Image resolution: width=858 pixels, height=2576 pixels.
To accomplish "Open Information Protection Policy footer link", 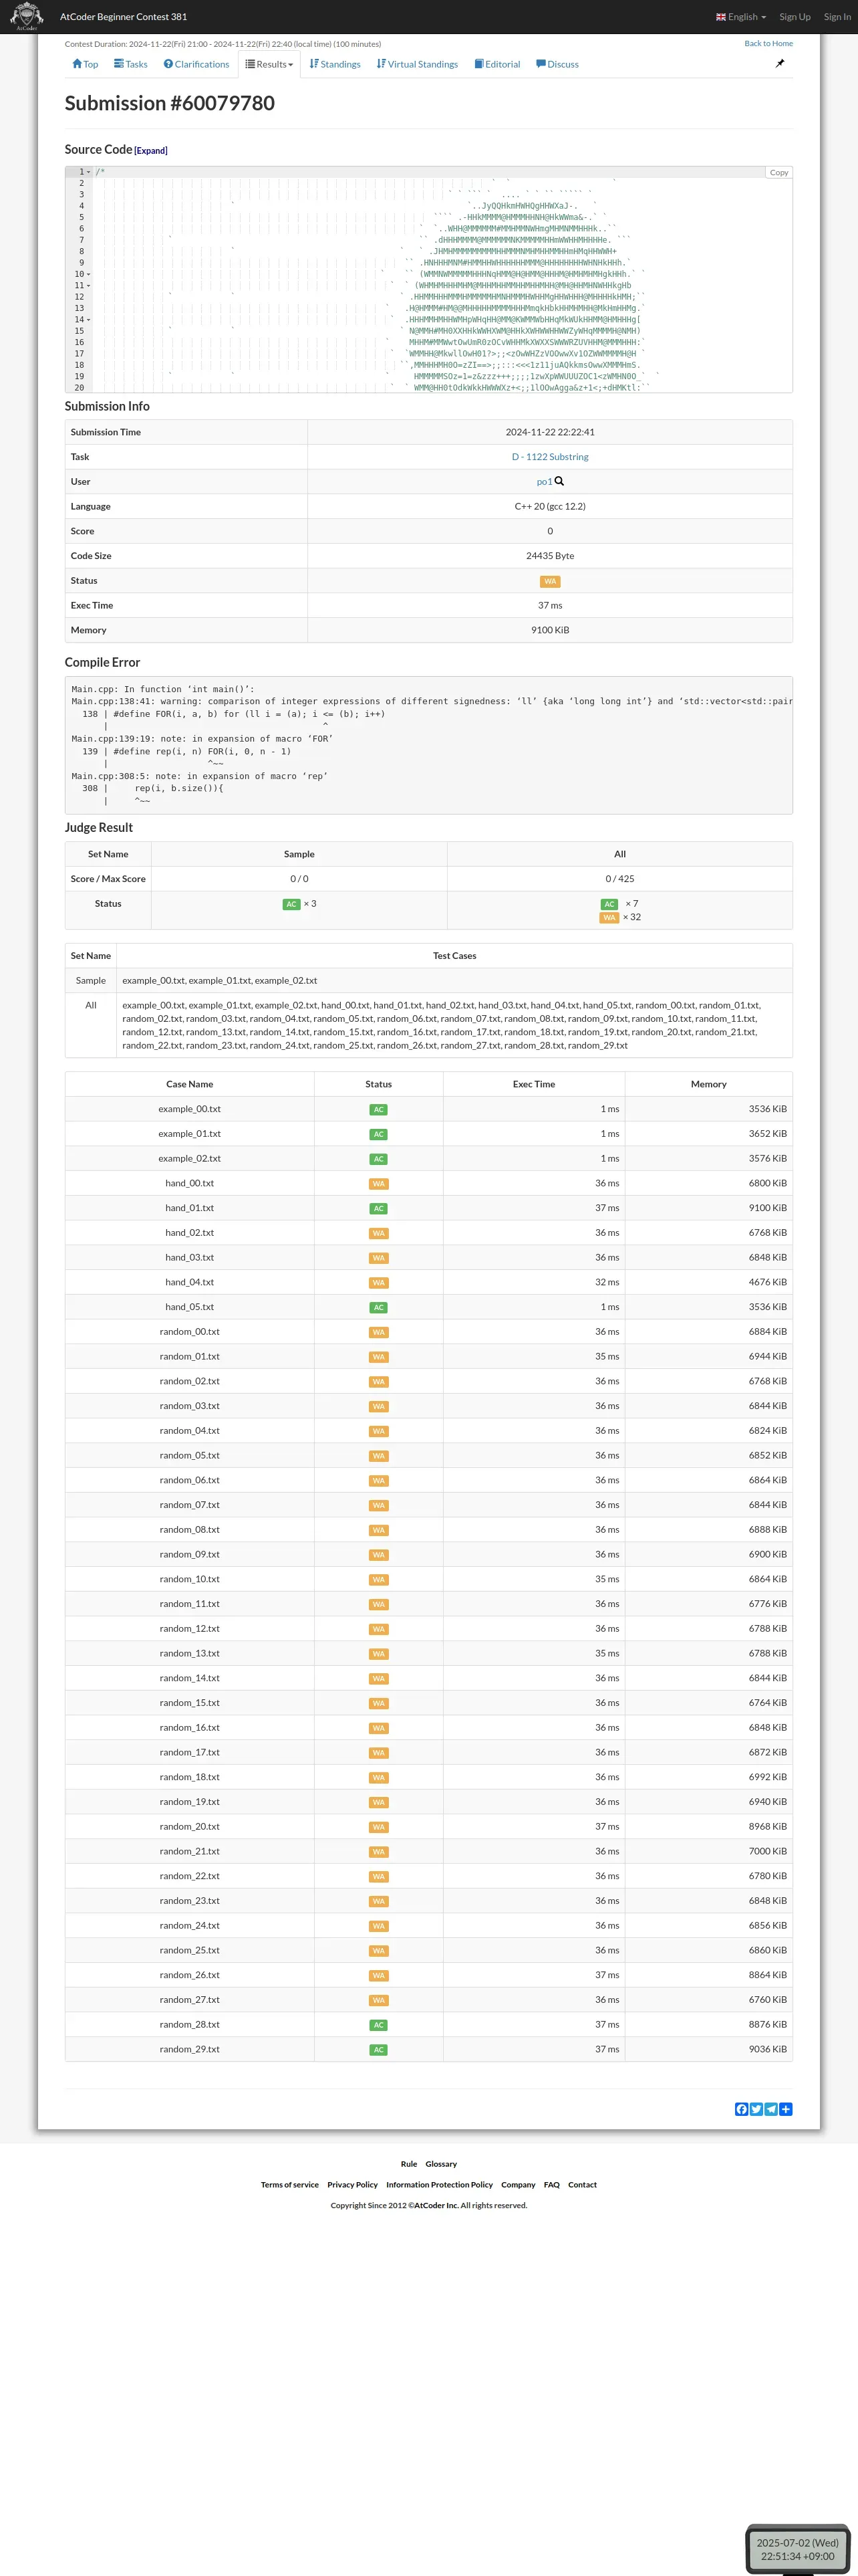I will click(440, 2185).
